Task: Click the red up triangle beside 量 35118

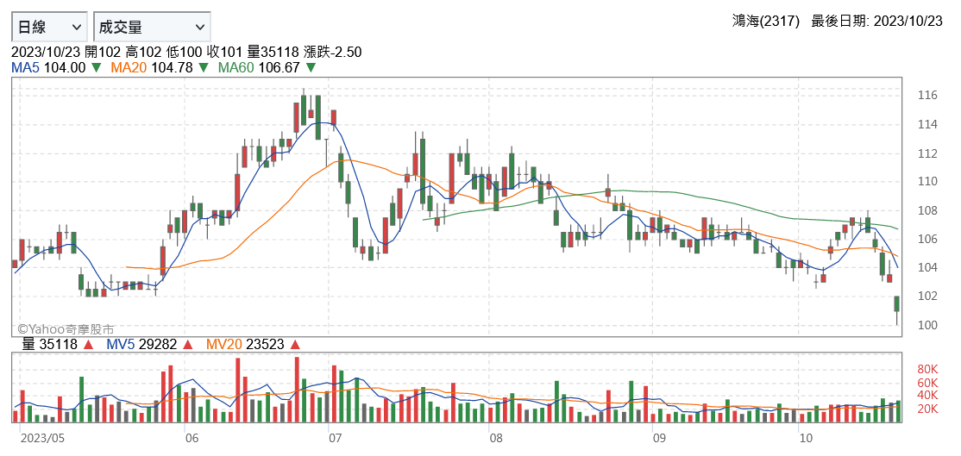Action: [x=88, y=345]
